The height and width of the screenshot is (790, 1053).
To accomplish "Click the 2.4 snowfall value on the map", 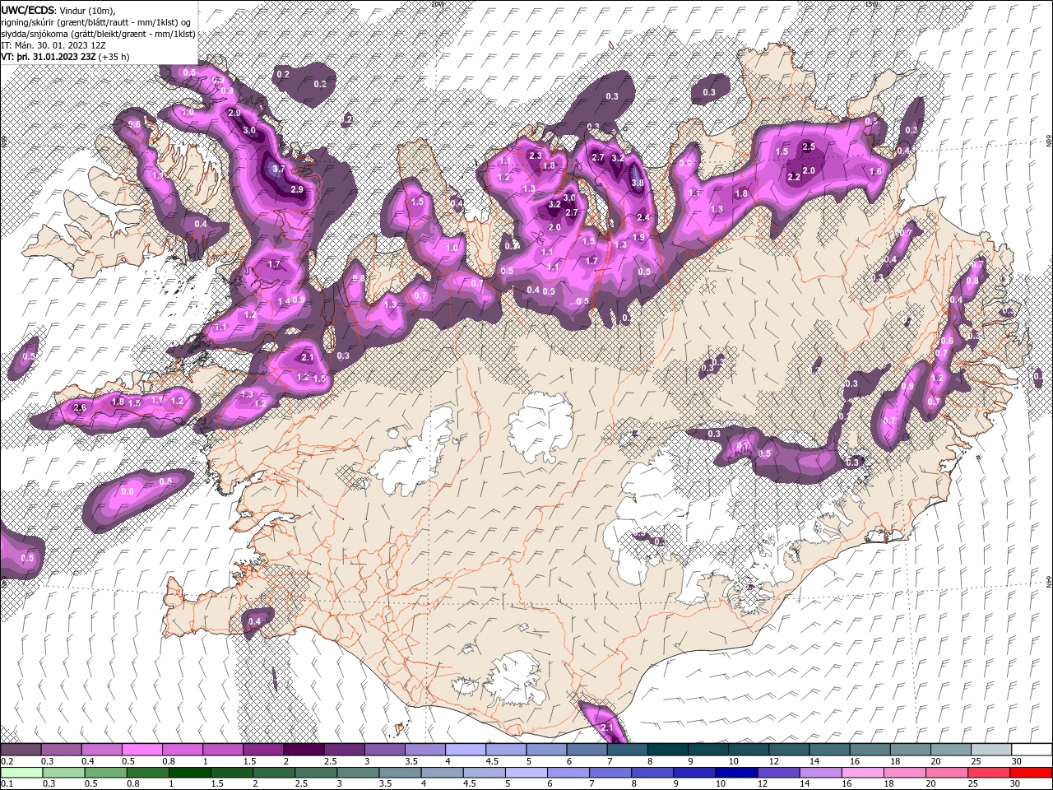I will 643,217.
